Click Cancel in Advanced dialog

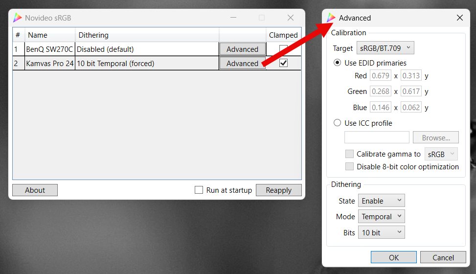443,257
